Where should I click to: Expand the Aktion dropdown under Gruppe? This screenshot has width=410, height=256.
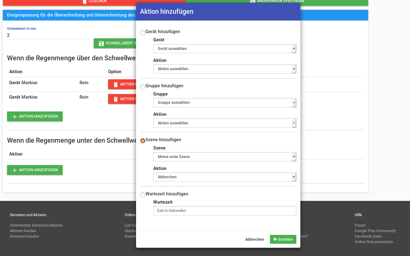(x=225, y=123)
